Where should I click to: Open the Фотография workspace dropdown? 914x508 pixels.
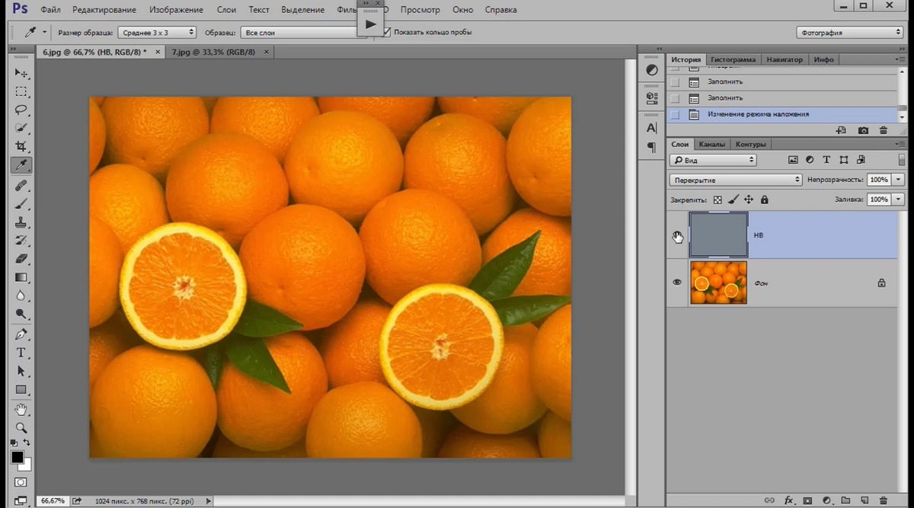(x=850, y=33)
